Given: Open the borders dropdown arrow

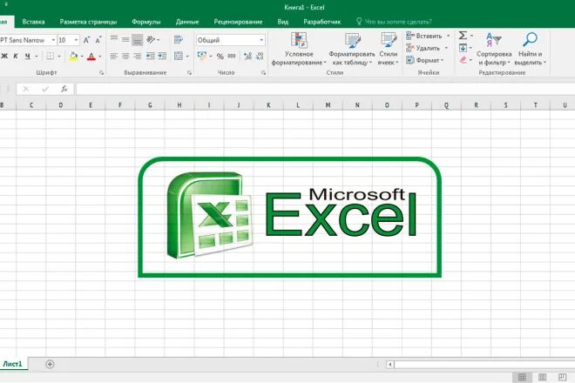Looking at the screenshot, I should (59, 56).
